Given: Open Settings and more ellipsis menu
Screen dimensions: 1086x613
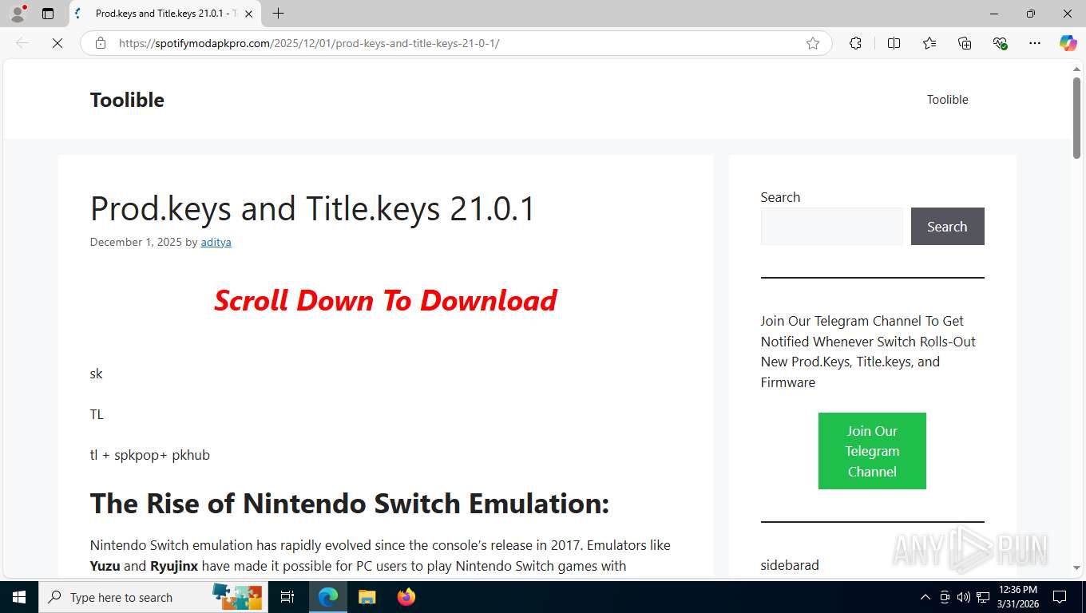Looking at the screenshot, I should [x=1035, y=43].
